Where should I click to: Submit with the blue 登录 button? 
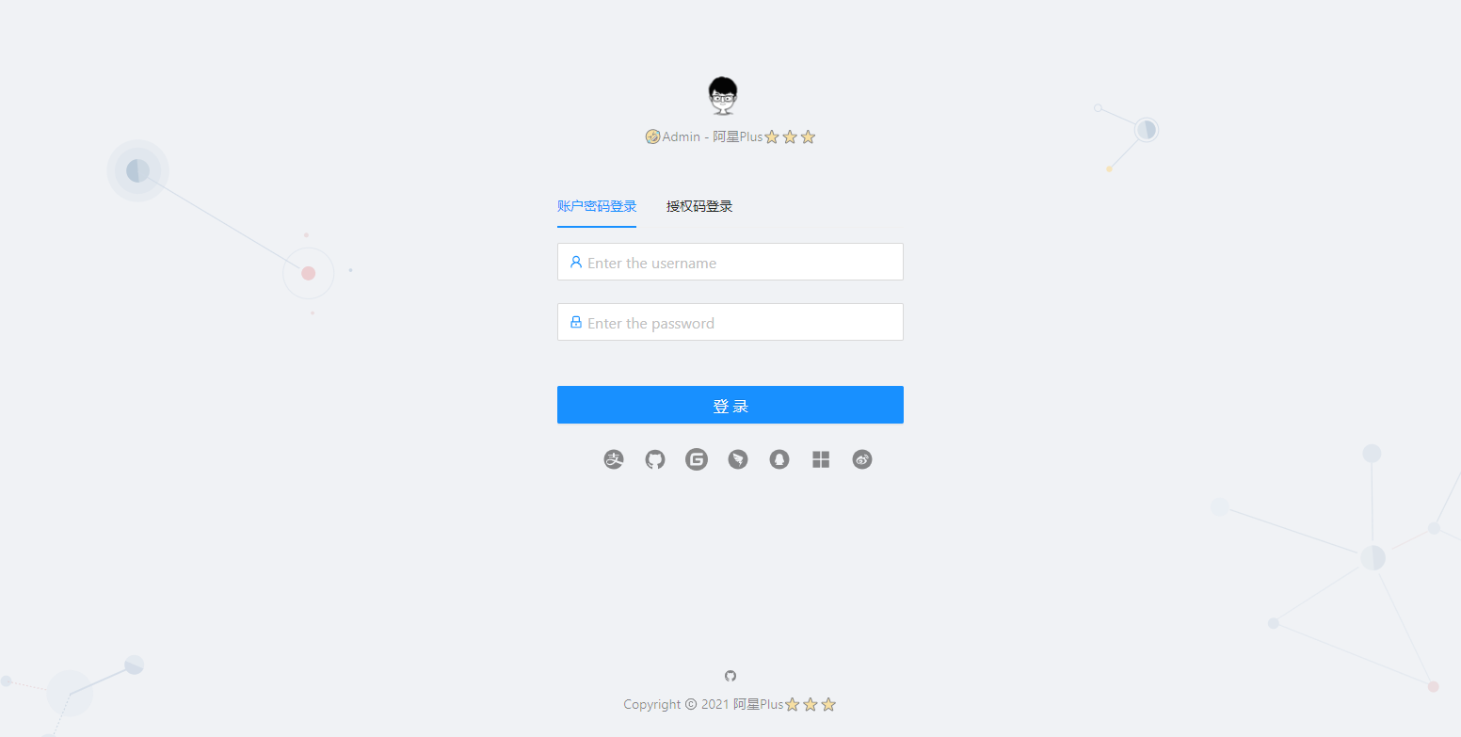click(x=730, y=405)
